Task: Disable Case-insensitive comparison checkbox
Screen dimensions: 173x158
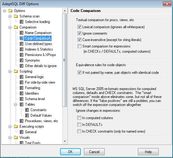Action: click(x=79, y=40)
